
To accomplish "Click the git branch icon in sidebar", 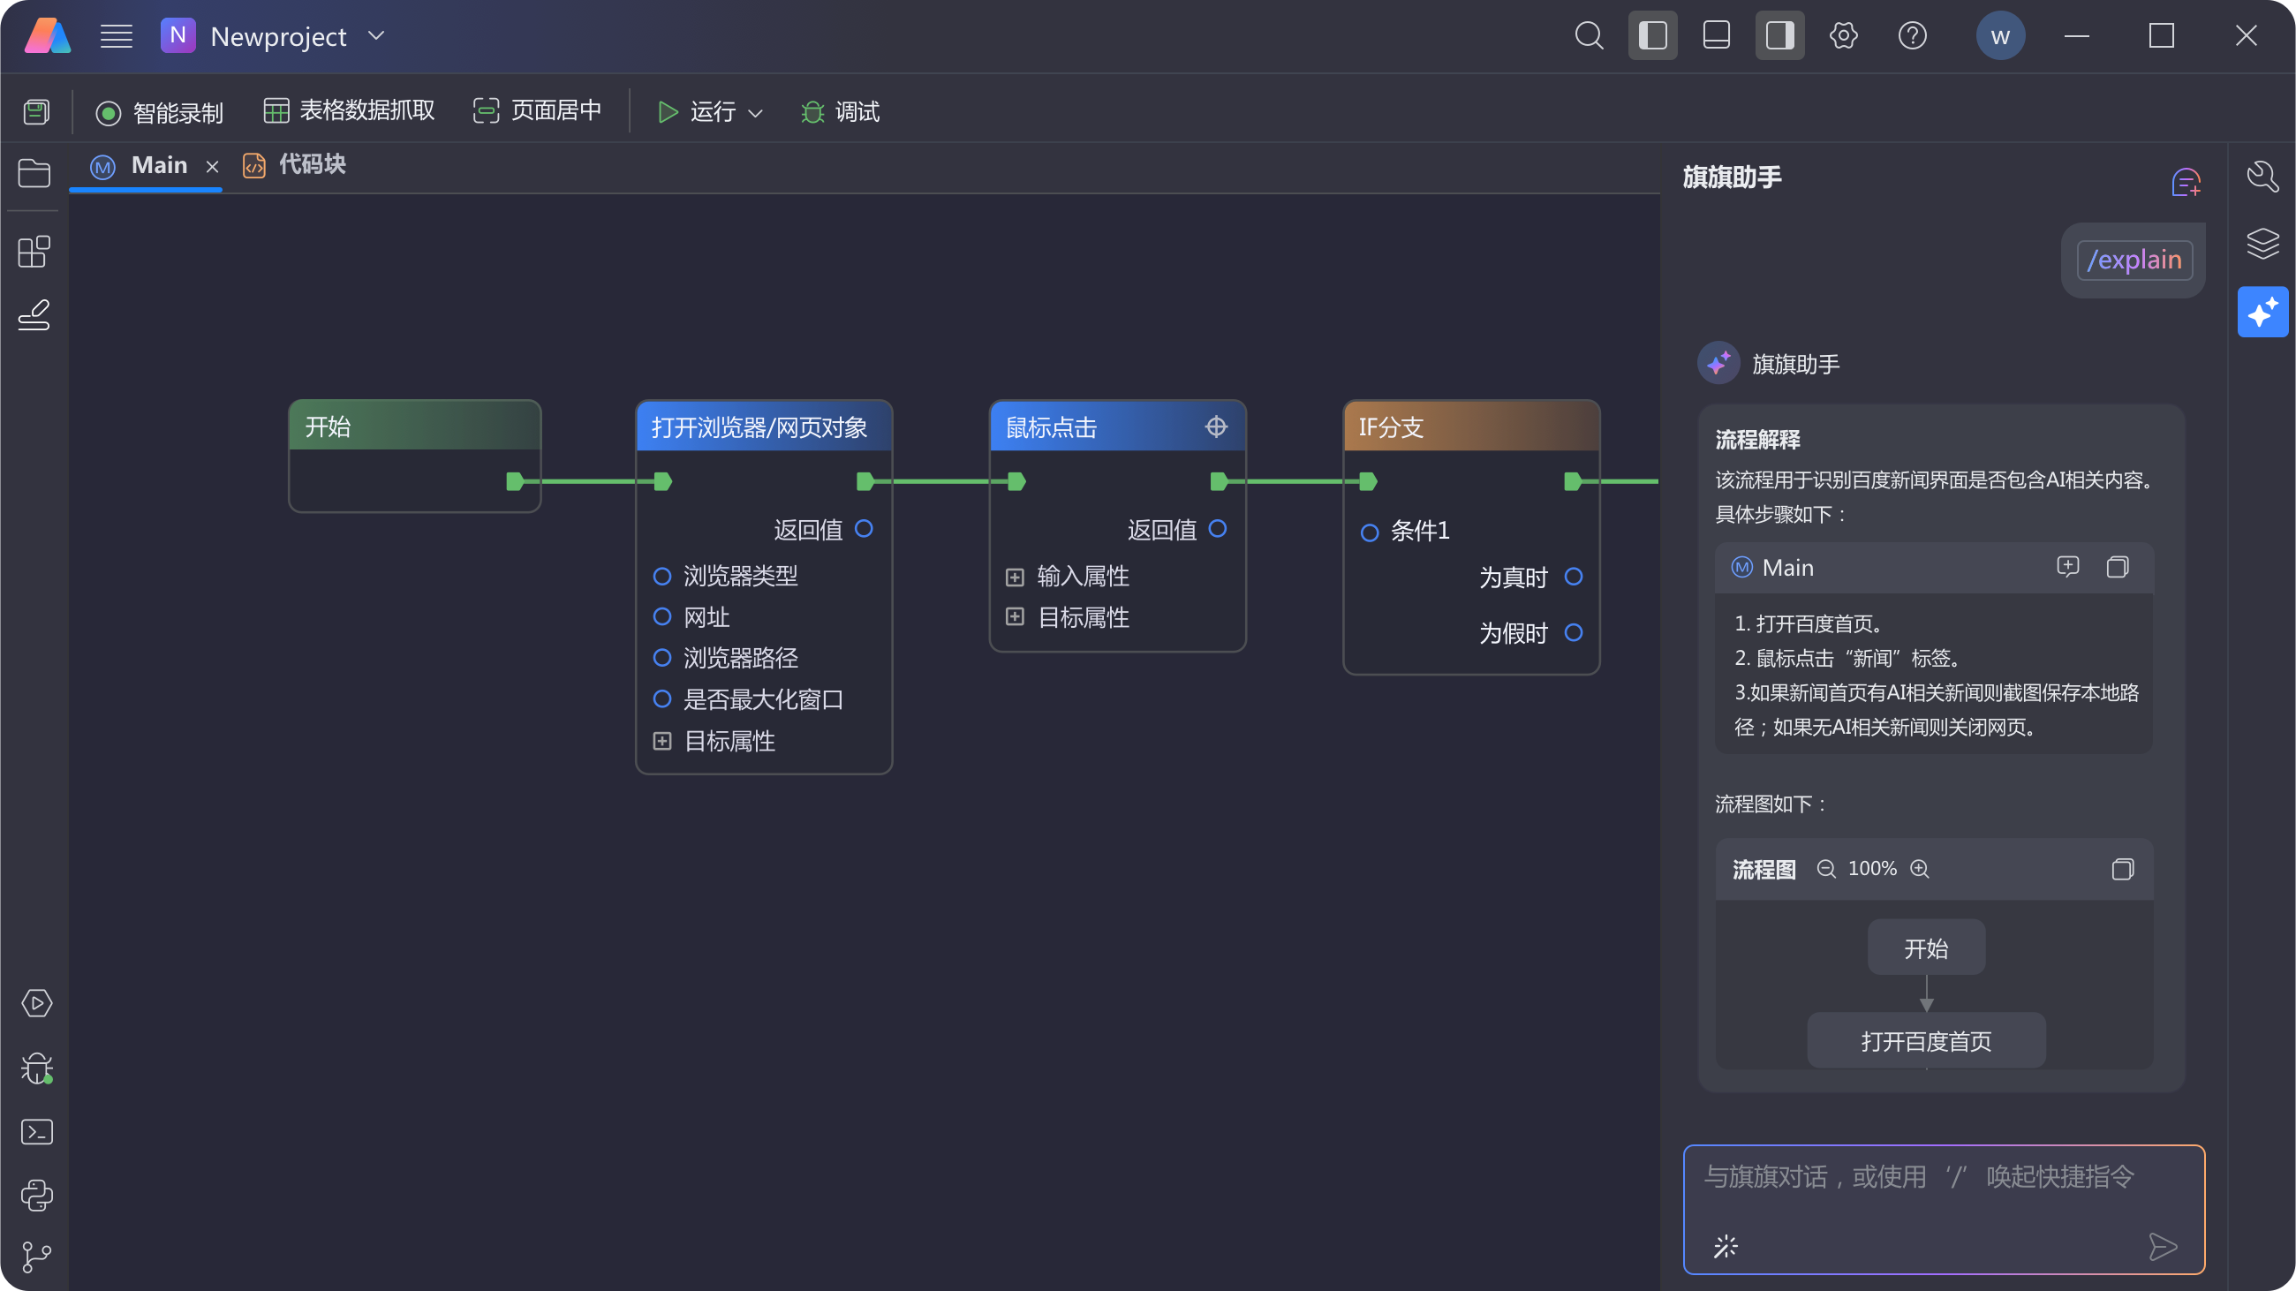I will pyautogui.click(x=36, y=1257).
